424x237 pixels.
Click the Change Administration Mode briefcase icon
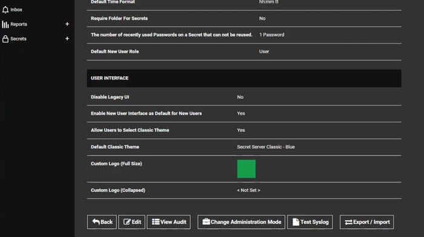(206, 222)
